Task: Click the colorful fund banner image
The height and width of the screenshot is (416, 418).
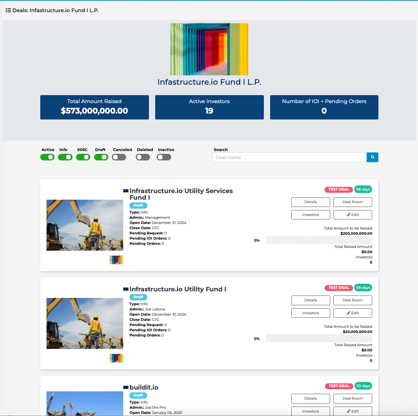Action: point(209,49)
